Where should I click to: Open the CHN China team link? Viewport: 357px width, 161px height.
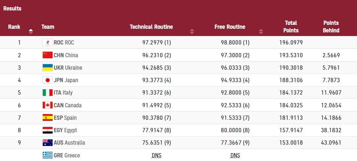(x=66, y=55)
